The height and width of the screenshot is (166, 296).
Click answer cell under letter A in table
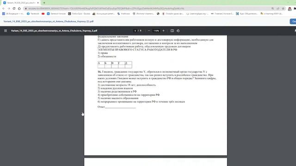tap(101, 66)
